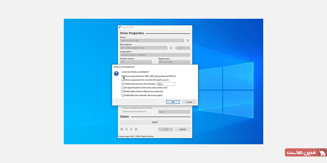The width and height of the screenshot is (327, 163).
Task: Open the Partition scheme GPT dropdown
Action: (x=136, y=62)
